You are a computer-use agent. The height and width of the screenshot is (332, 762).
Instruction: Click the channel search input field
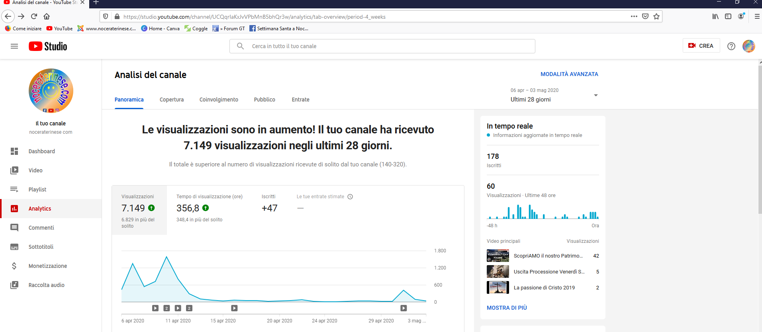(382, 46)
